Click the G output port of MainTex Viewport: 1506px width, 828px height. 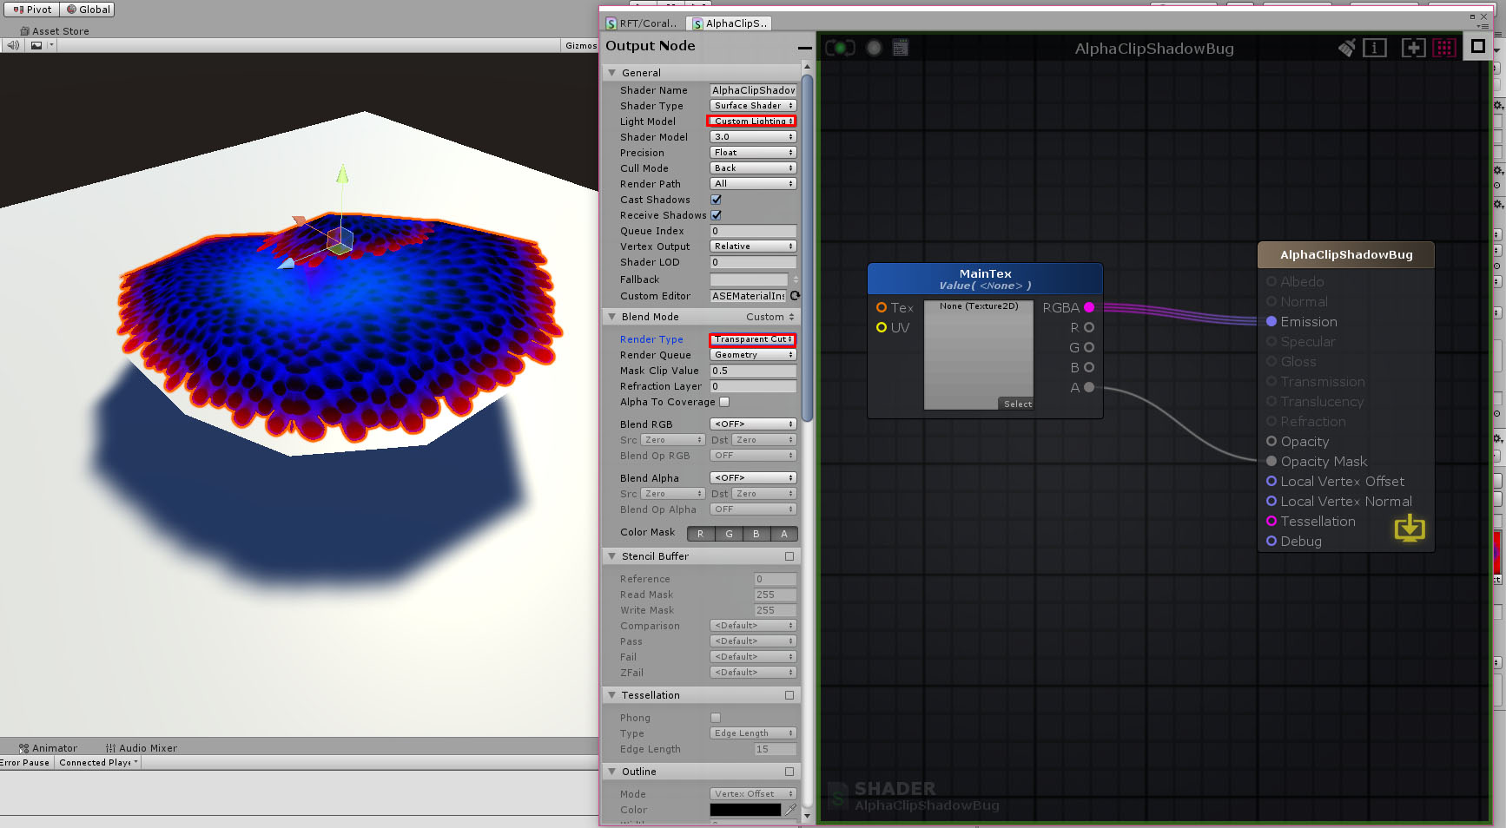coord(1089,347)
